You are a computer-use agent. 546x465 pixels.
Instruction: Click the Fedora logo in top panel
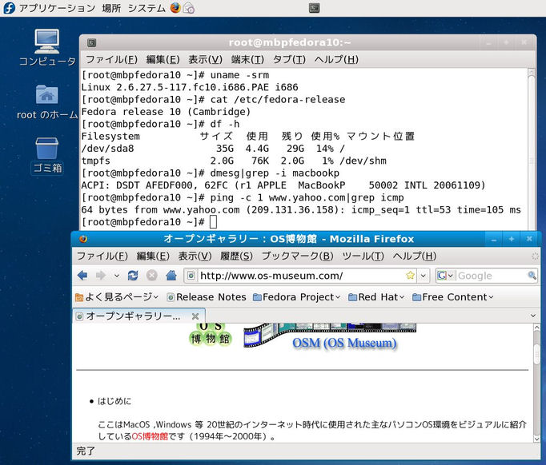[9, 8]
